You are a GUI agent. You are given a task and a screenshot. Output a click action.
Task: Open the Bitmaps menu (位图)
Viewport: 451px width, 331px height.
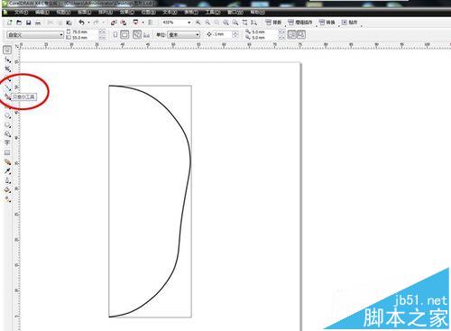pyautogui.click(x=148, y=13)
